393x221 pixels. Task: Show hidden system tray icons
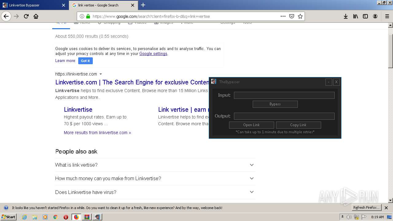coord(342,217)
